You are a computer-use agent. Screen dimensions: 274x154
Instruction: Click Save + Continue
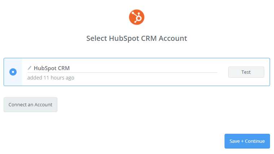click(247, 141)
